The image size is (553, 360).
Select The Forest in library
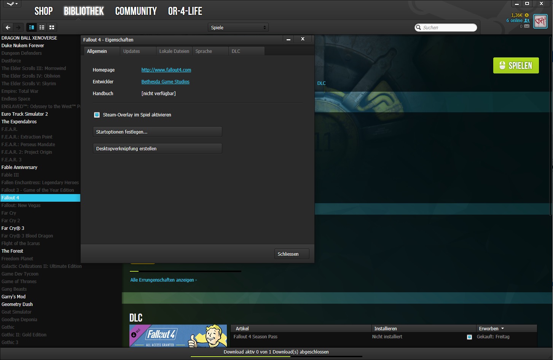[x=13, y=251]
